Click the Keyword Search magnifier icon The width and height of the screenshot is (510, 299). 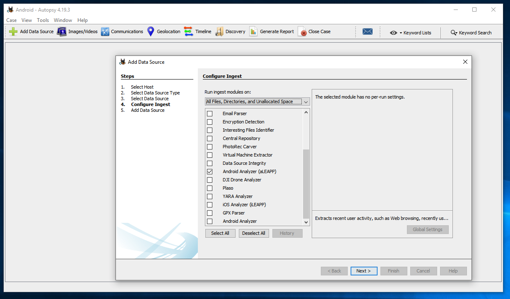click(x=453, y=33)
